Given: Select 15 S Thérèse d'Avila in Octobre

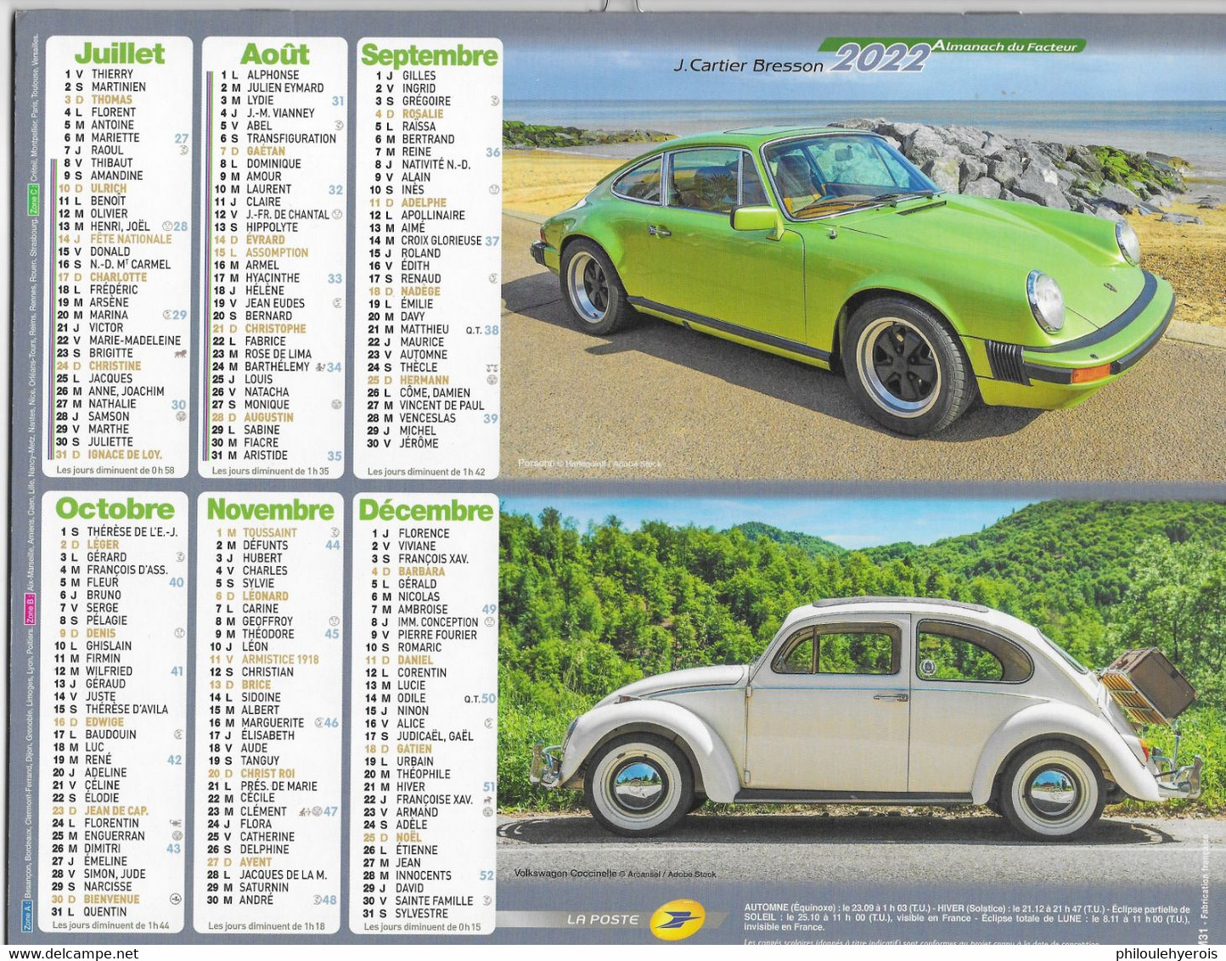Looking at the screenshot, I should pyautogui.click(x=110, y=710).
